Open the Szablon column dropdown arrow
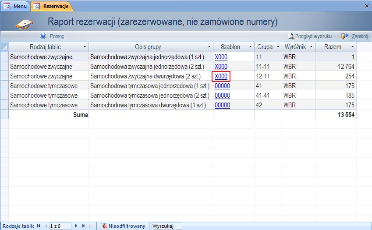372x230 pixels. pos(250,47)
